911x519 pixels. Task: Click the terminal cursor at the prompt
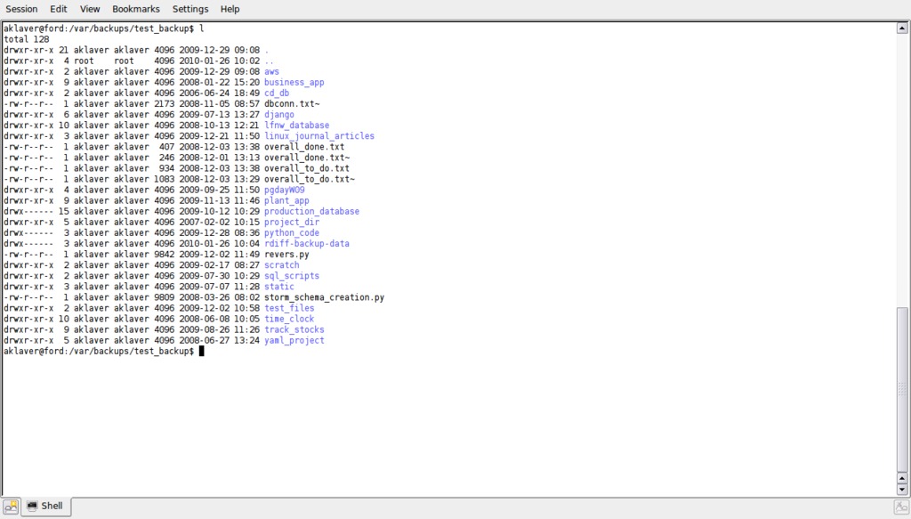point(202,352)
